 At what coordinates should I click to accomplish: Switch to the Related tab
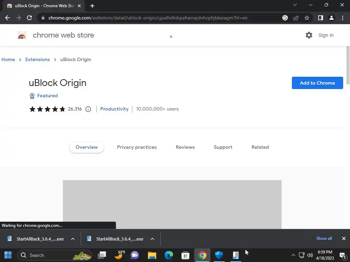coord(260,147)
